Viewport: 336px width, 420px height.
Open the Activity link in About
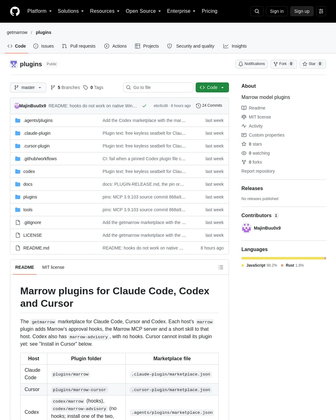[252, 126]
